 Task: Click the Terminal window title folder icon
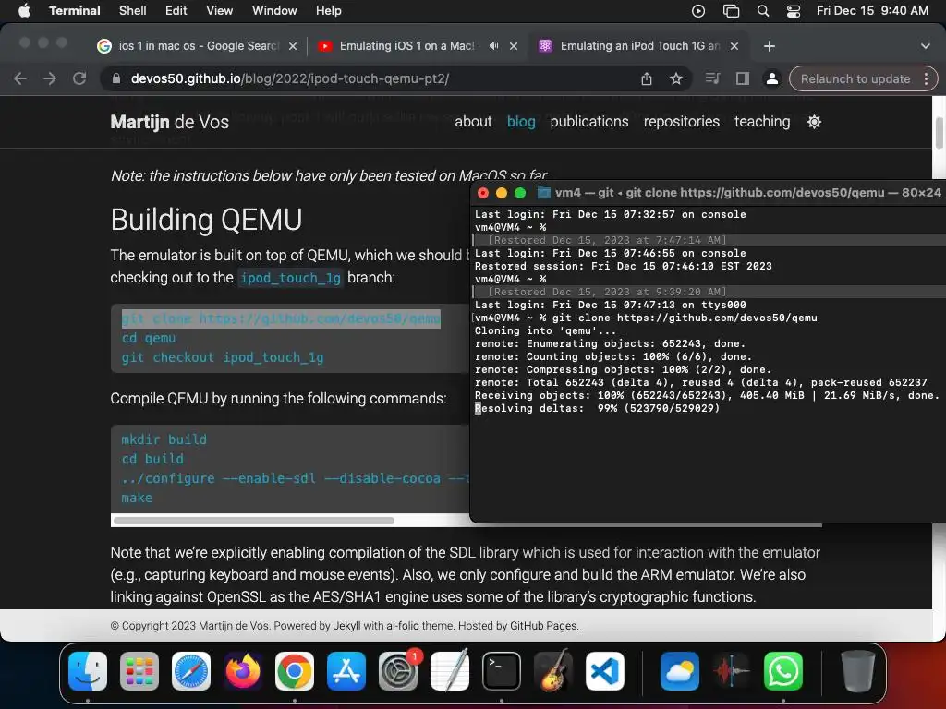coord(543,193)
